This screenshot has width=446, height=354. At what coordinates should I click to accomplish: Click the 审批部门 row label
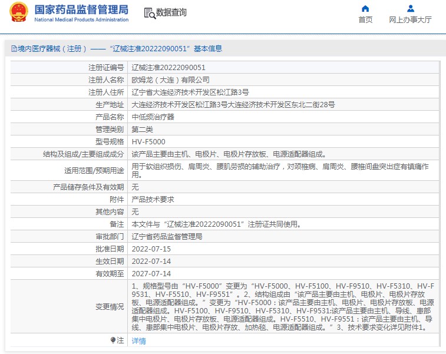pyautogui.click(x=110, y=237)
